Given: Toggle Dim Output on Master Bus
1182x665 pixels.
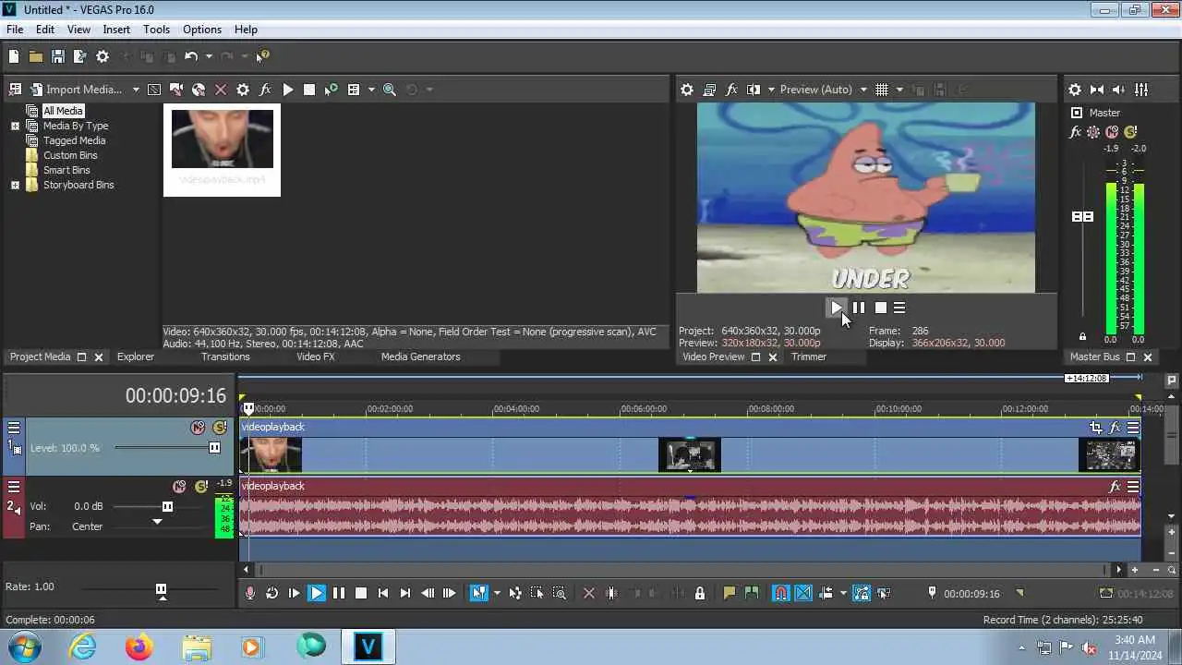Looking at the screenshot, I should point(1119,90).
